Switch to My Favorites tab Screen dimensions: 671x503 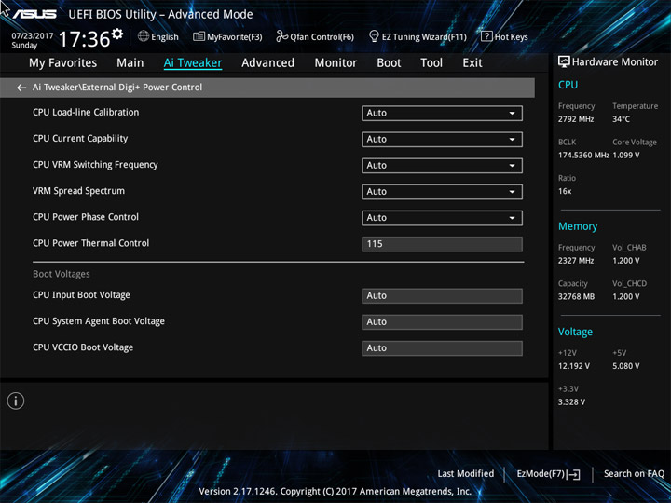63,63
